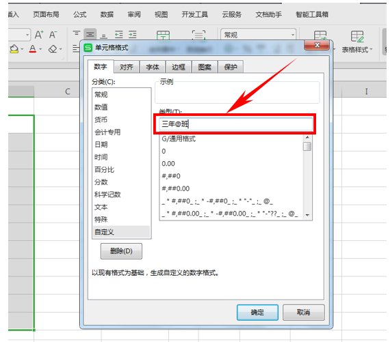Click the 删除(D) button

point(121,251)
